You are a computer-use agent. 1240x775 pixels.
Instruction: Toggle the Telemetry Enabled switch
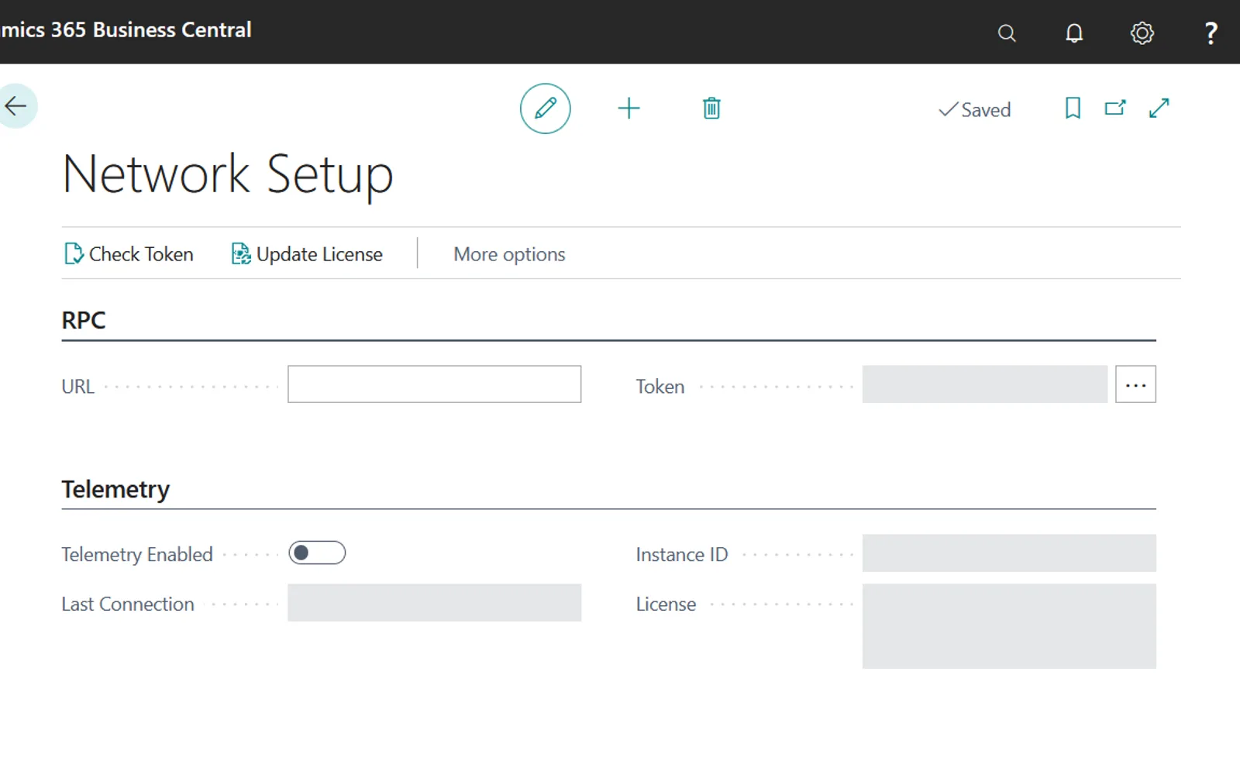[x=317, y=553]
